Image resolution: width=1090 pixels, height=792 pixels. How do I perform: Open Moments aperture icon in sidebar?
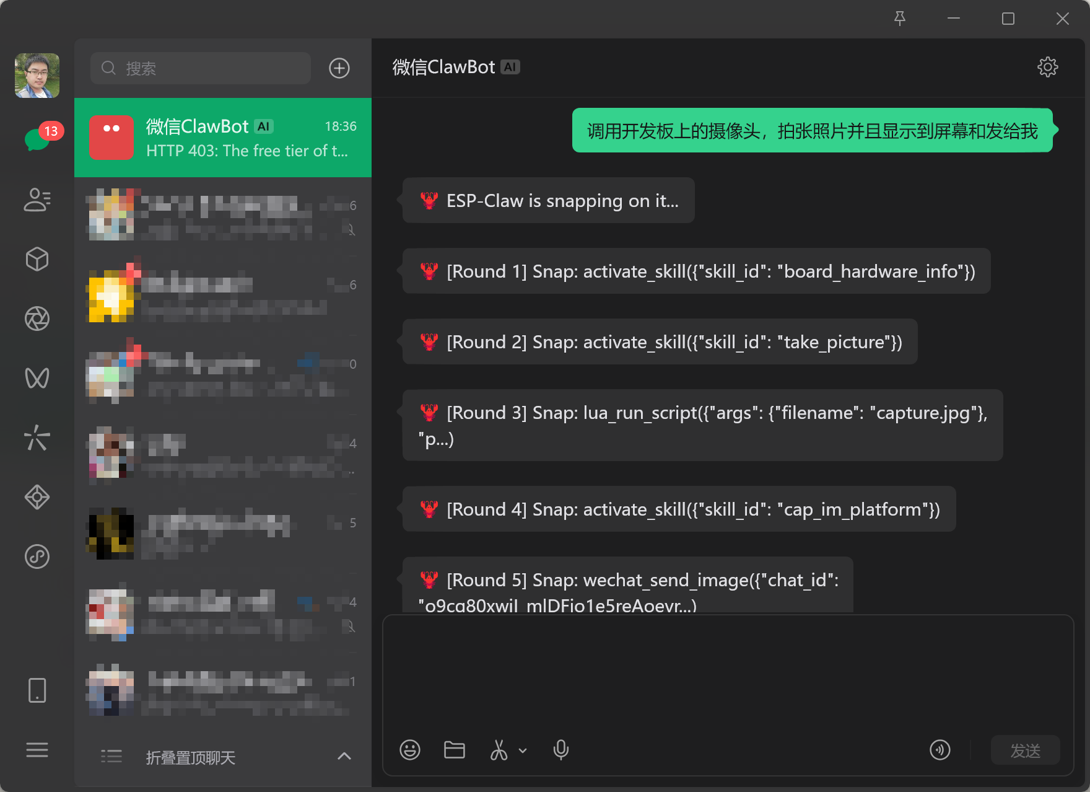coord(37,319)
